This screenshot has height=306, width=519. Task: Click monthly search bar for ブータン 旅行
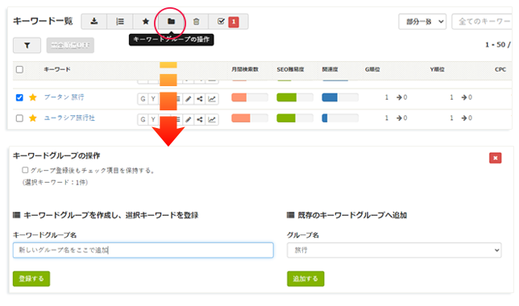point(250,97)
